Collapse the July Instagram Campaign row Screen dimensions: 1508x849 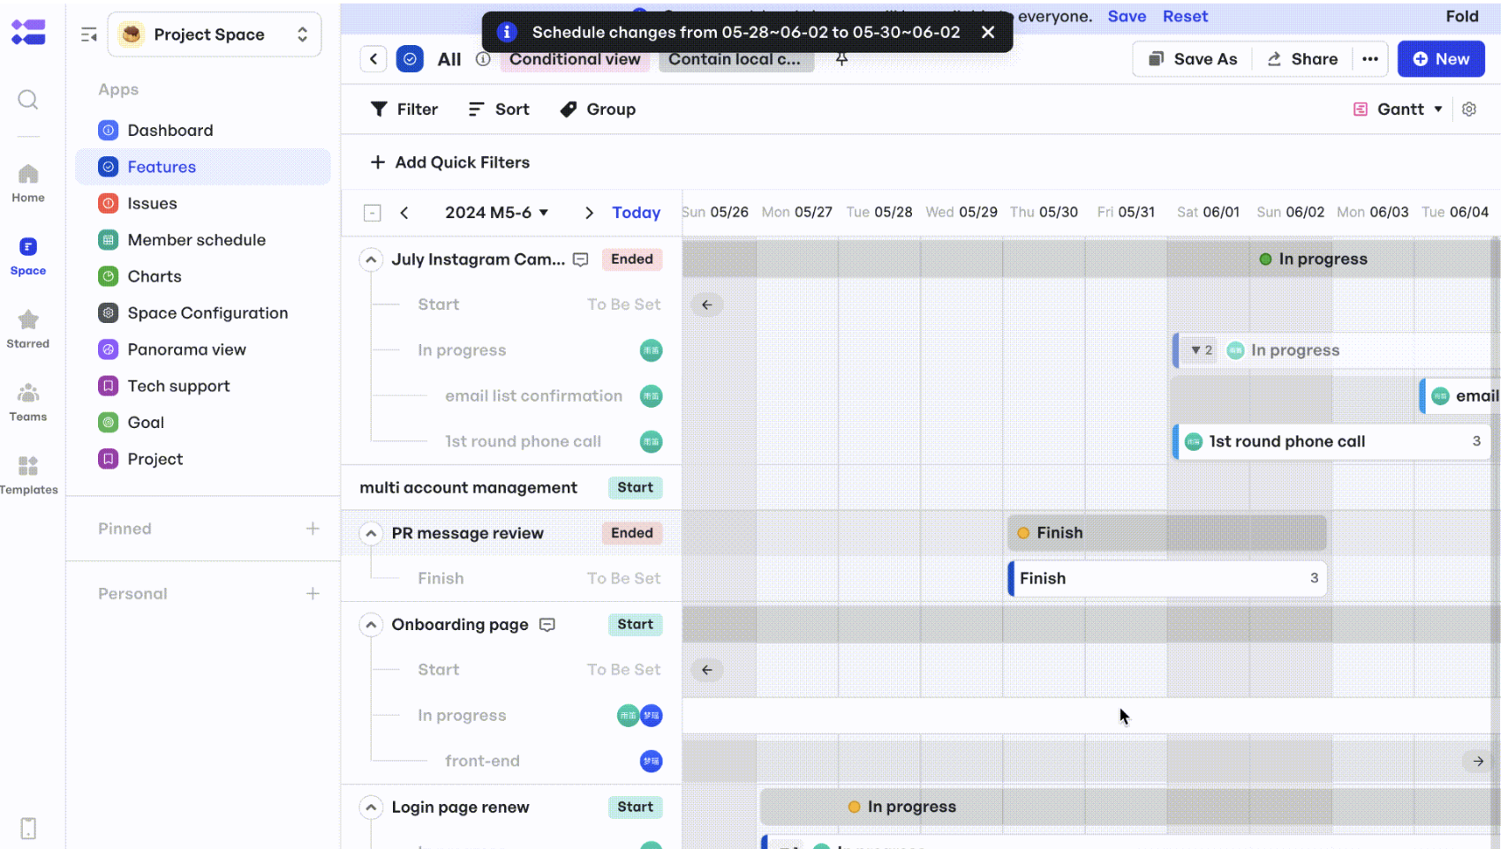371,259
